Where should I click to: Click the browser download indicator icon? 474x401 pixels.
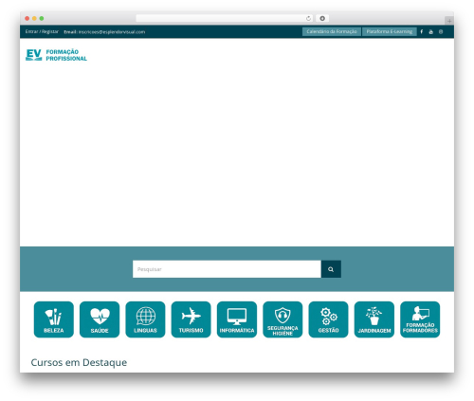coord(322,18)
